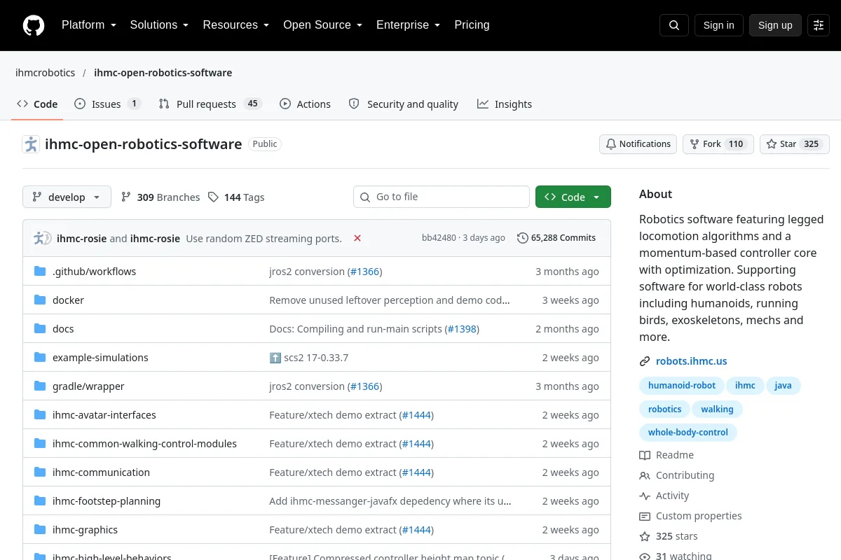
Task: Star the repository
Action: [795, 144]
